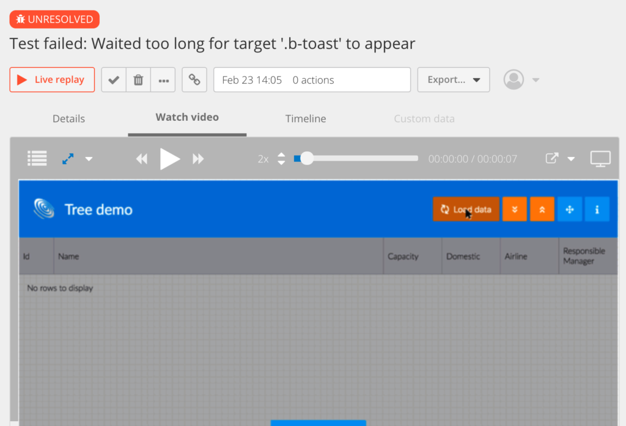This screenshot has width=626, height=426.
Task: Select the move tool in Tree demo toolbar
Action: coord(569,209)
